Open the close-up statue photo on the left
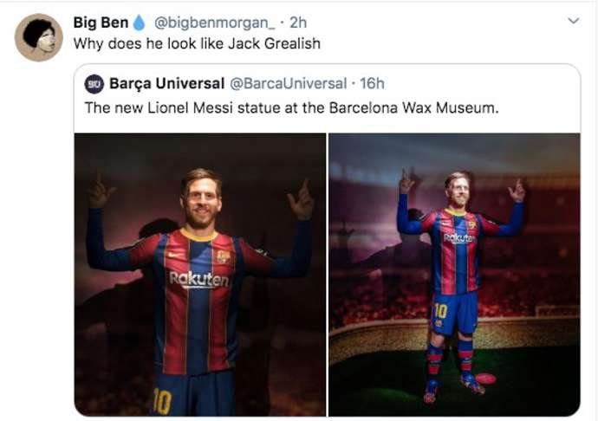This screenshot has height=421, width=598. click(200, 275)
